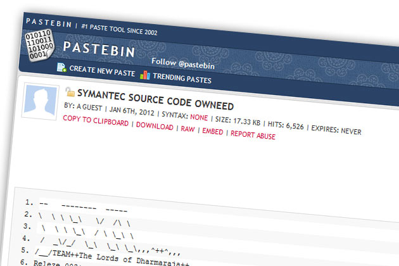This screenshot has width=399, height=266.
Task: View the RAW paste
Action: point(188,129)
